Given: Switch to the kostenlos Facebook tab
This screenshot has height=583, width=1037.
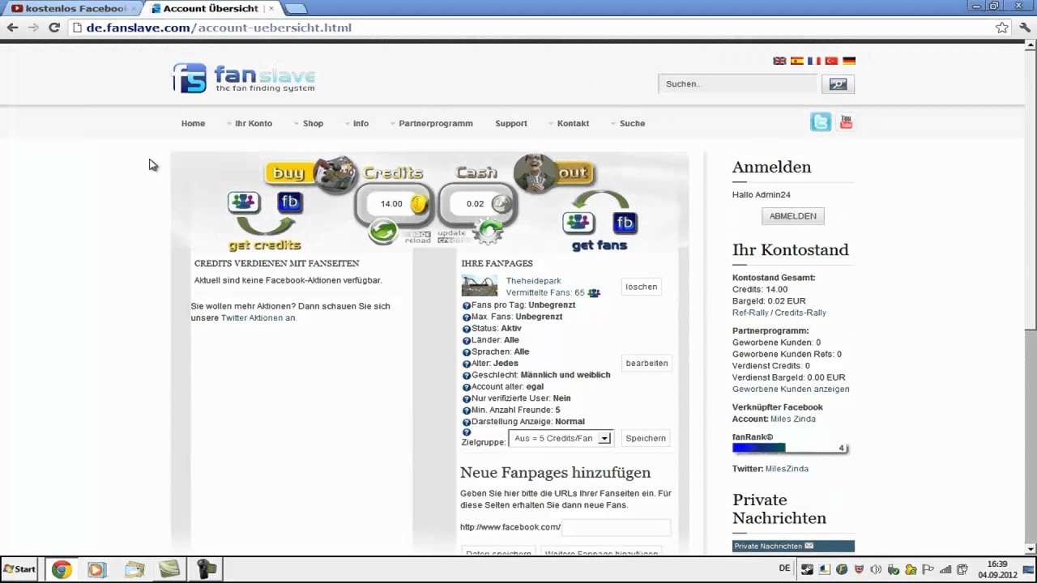Looking at the screenshot, I should [x=71, y=9].
